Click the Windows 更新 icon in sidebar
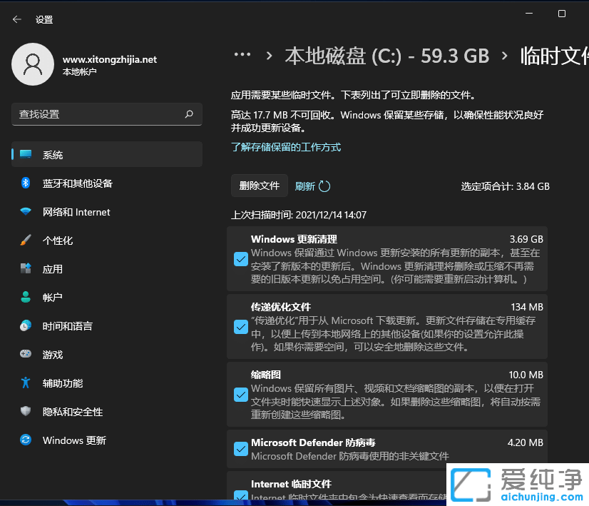Image resolution: width=589 pixels, height=506 pixels. (26, 440)
